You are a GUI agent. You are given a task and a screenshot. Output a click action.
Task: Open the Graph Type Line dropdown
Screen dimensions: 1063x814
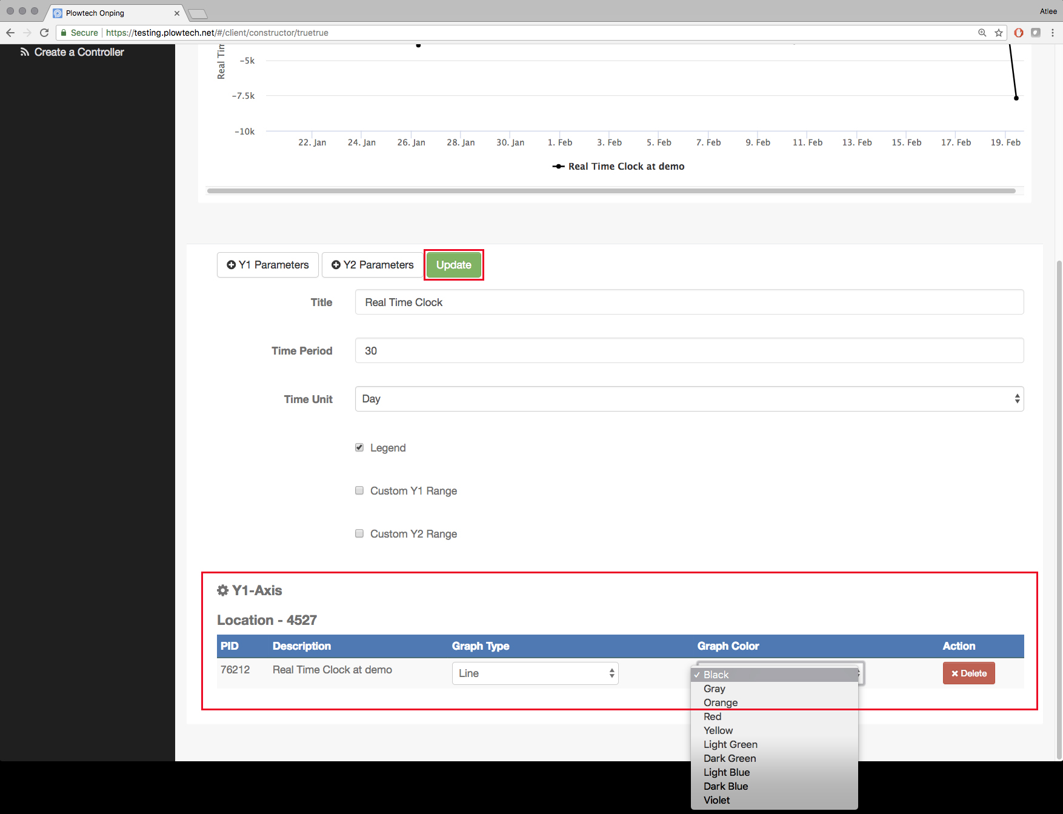535,673
